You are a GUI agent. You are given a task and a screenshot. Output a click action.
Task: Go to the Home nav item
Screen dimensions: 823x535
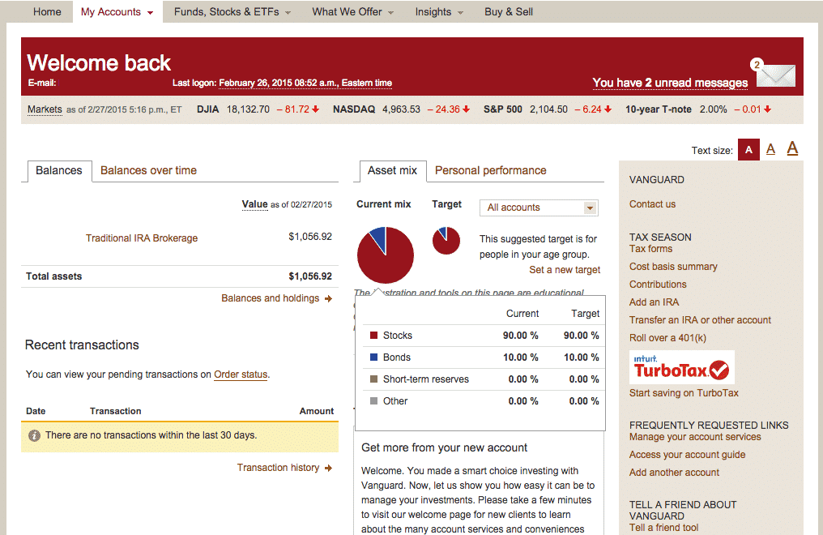click(47, 11)
